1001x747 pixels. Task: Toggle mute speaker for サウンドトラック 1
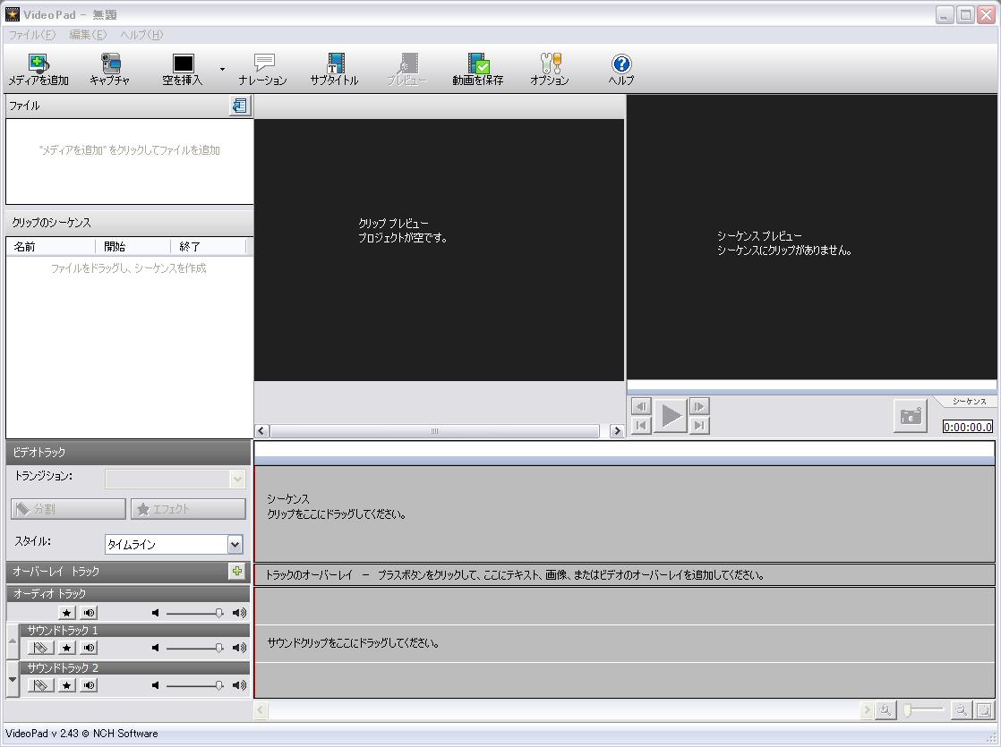(x=89, y=648)
